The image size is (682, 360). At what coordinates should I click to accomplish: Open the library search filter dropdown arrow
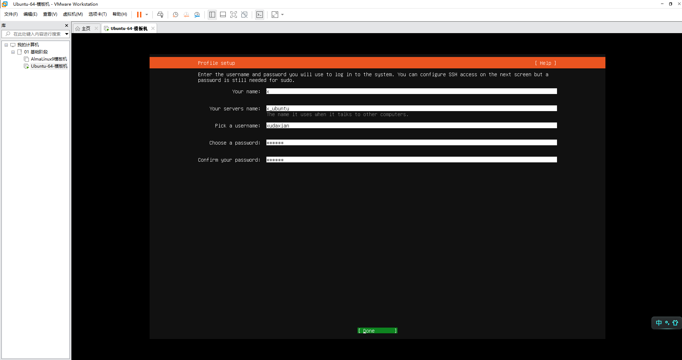pyautogui.click(x=67, y=34)
